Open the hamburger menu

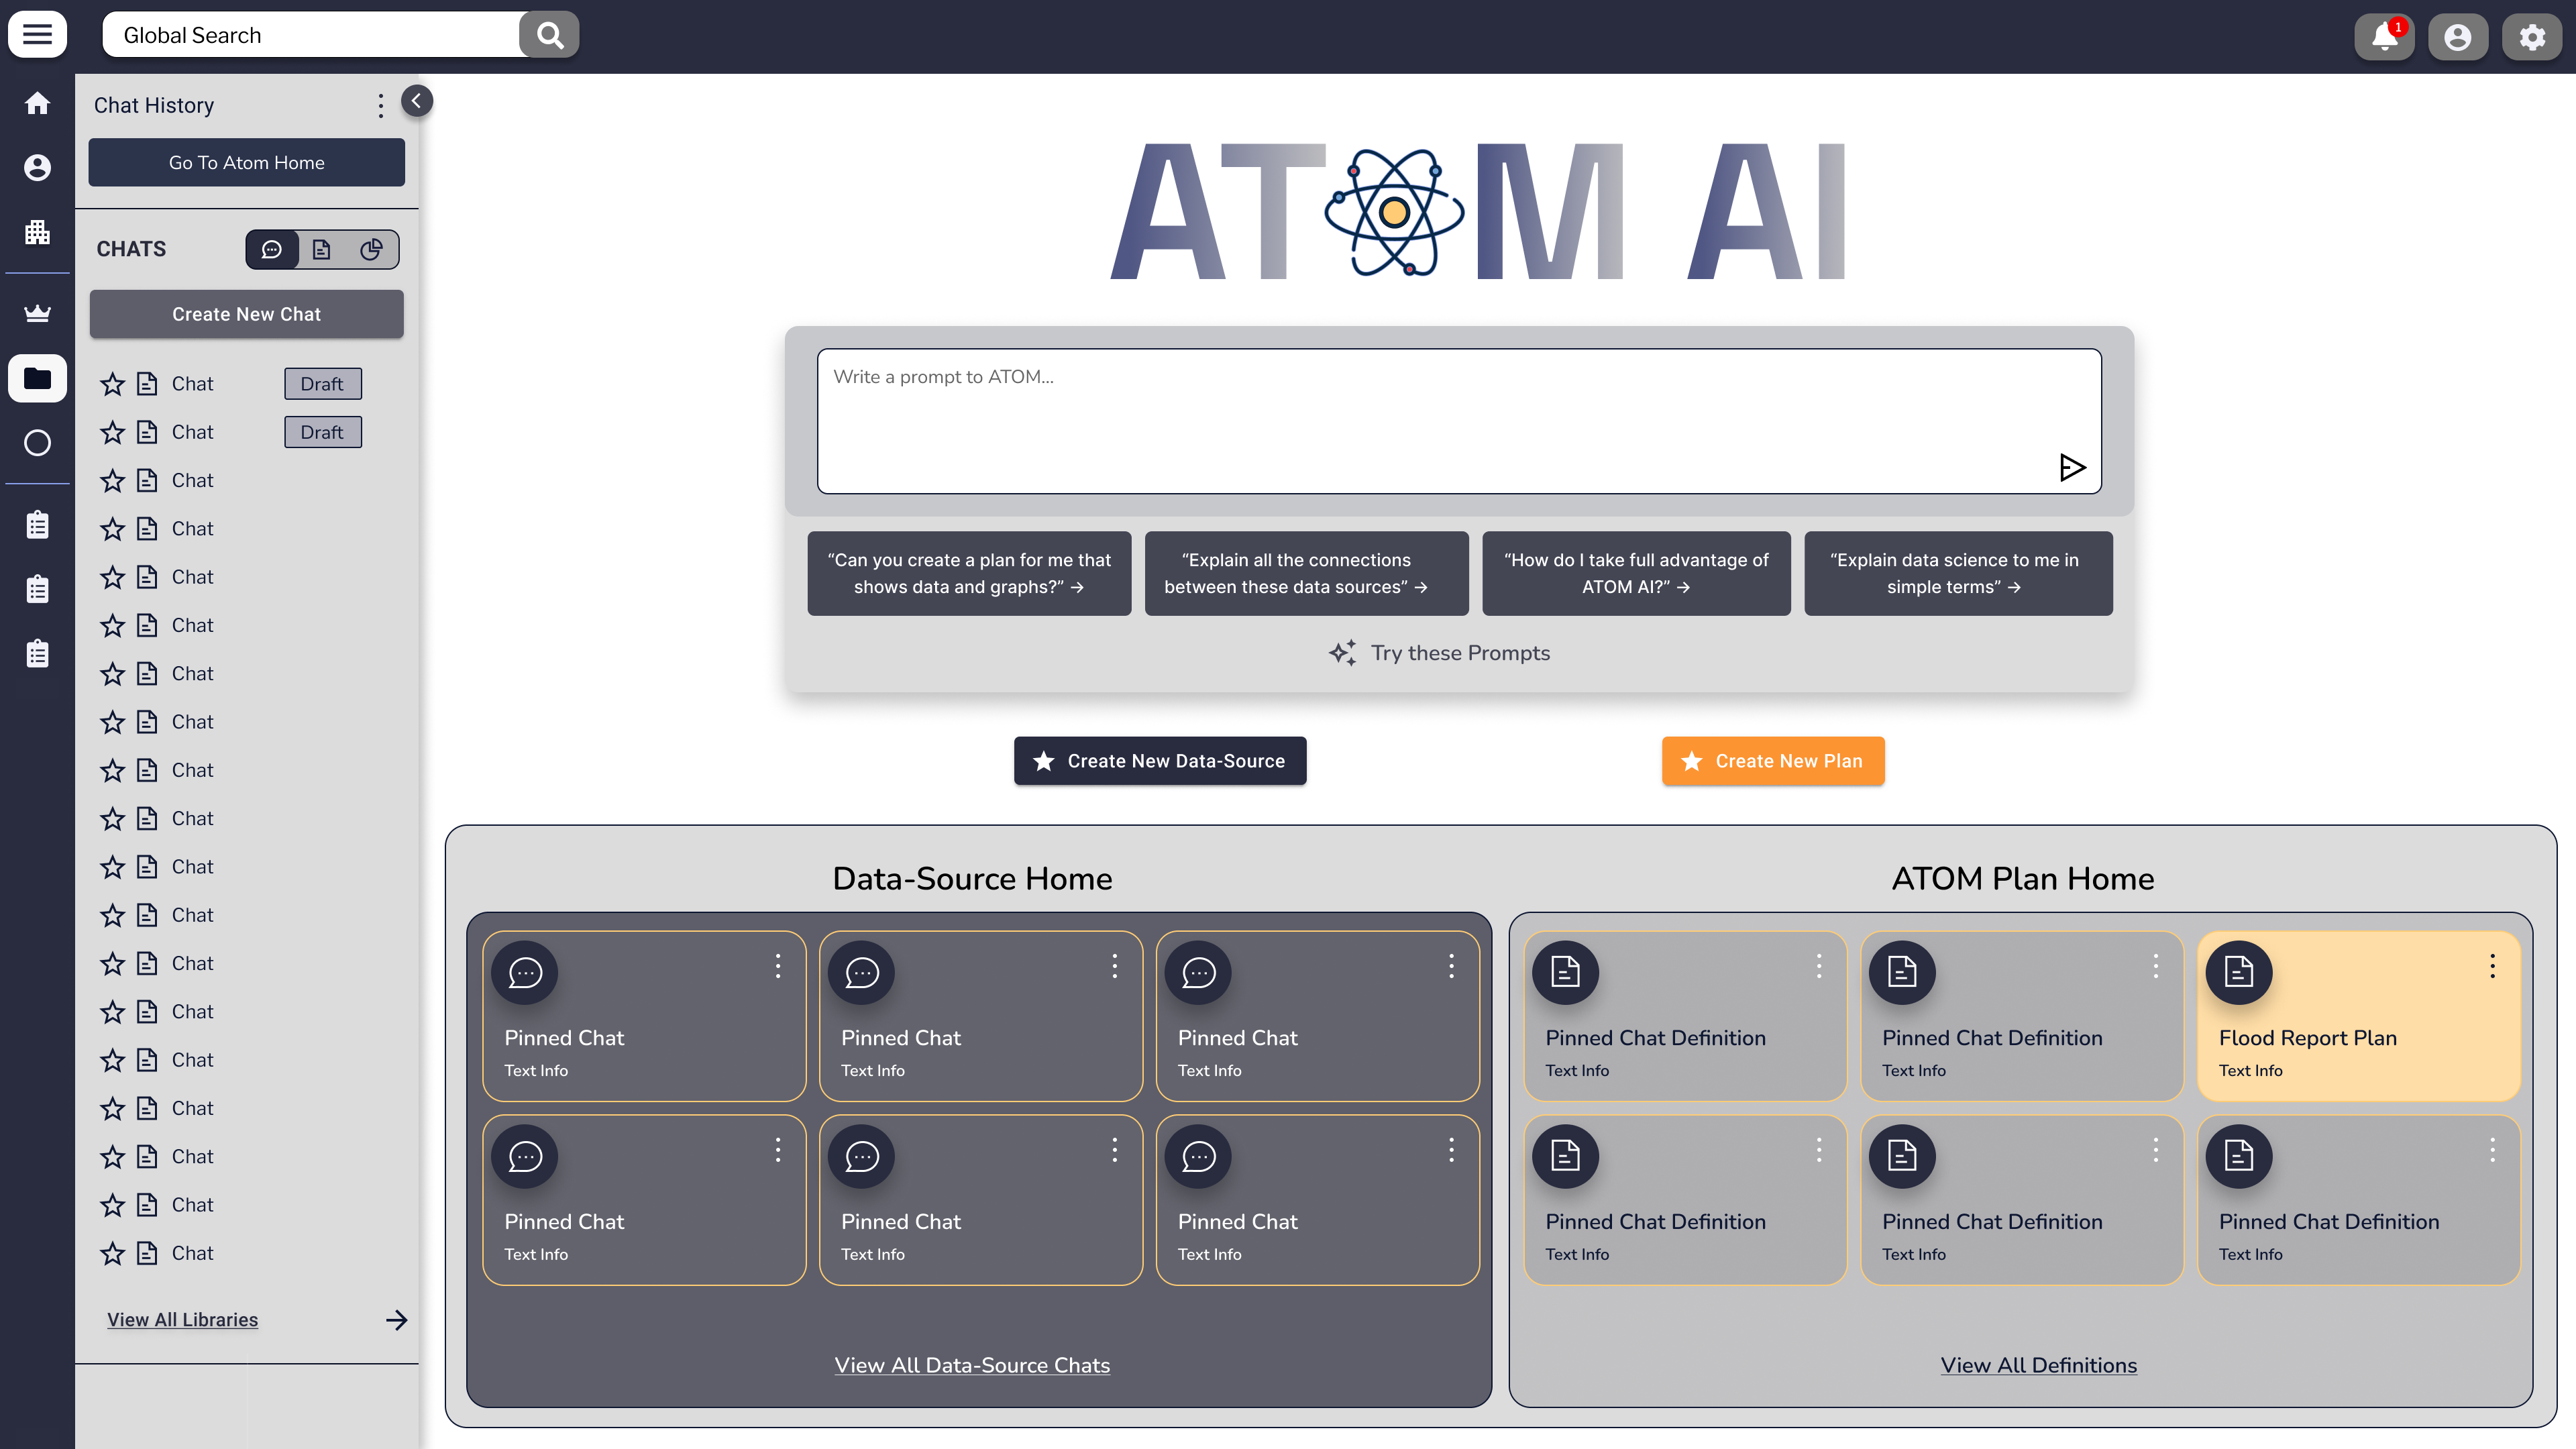tap(37, 35)
